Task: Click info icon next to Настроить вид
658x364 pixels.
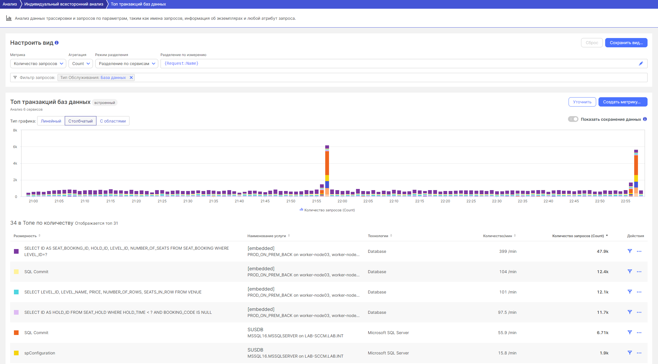Action: [57, 43]
